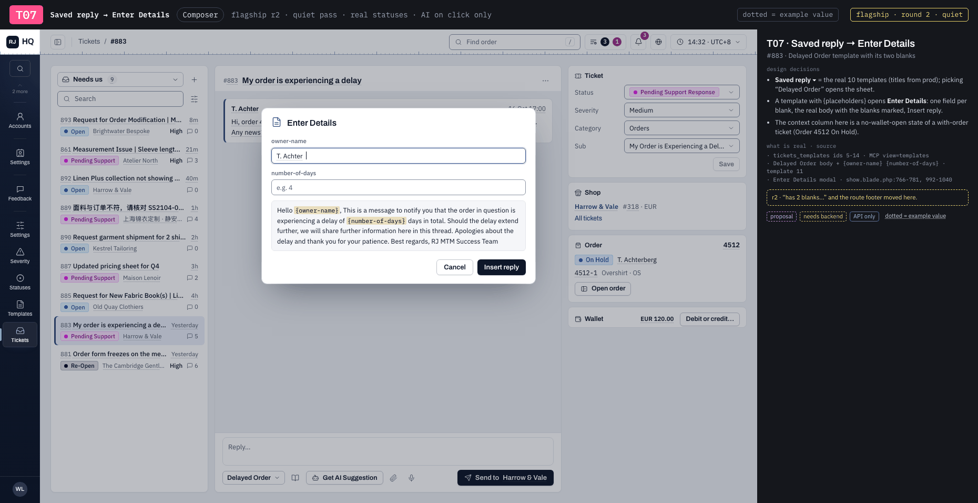
Task: Click Cancel in Enter Details dialog
Action: [x=454, y=267]
